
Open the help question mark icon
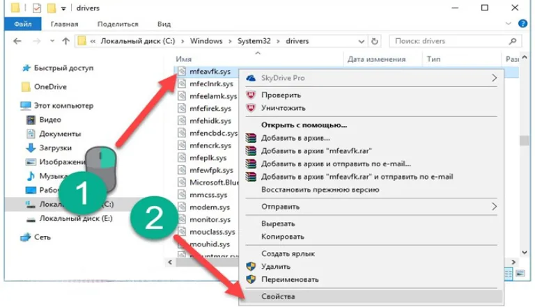coord(522,24)
